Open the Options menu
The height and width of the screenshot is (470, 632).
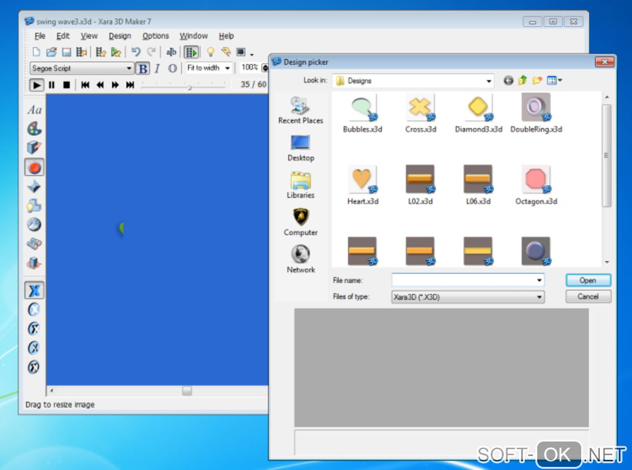[x=156, y=36]
